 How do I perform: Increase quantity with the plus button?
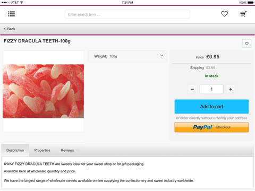coord(231,89)
